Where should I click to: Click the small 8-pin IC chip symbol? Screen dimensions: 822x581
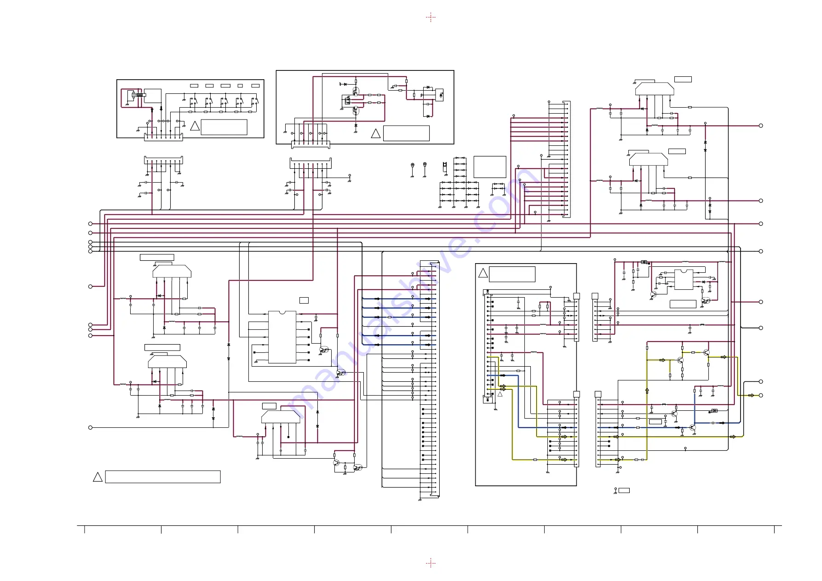pyautogui.click(x=683, y=279)
